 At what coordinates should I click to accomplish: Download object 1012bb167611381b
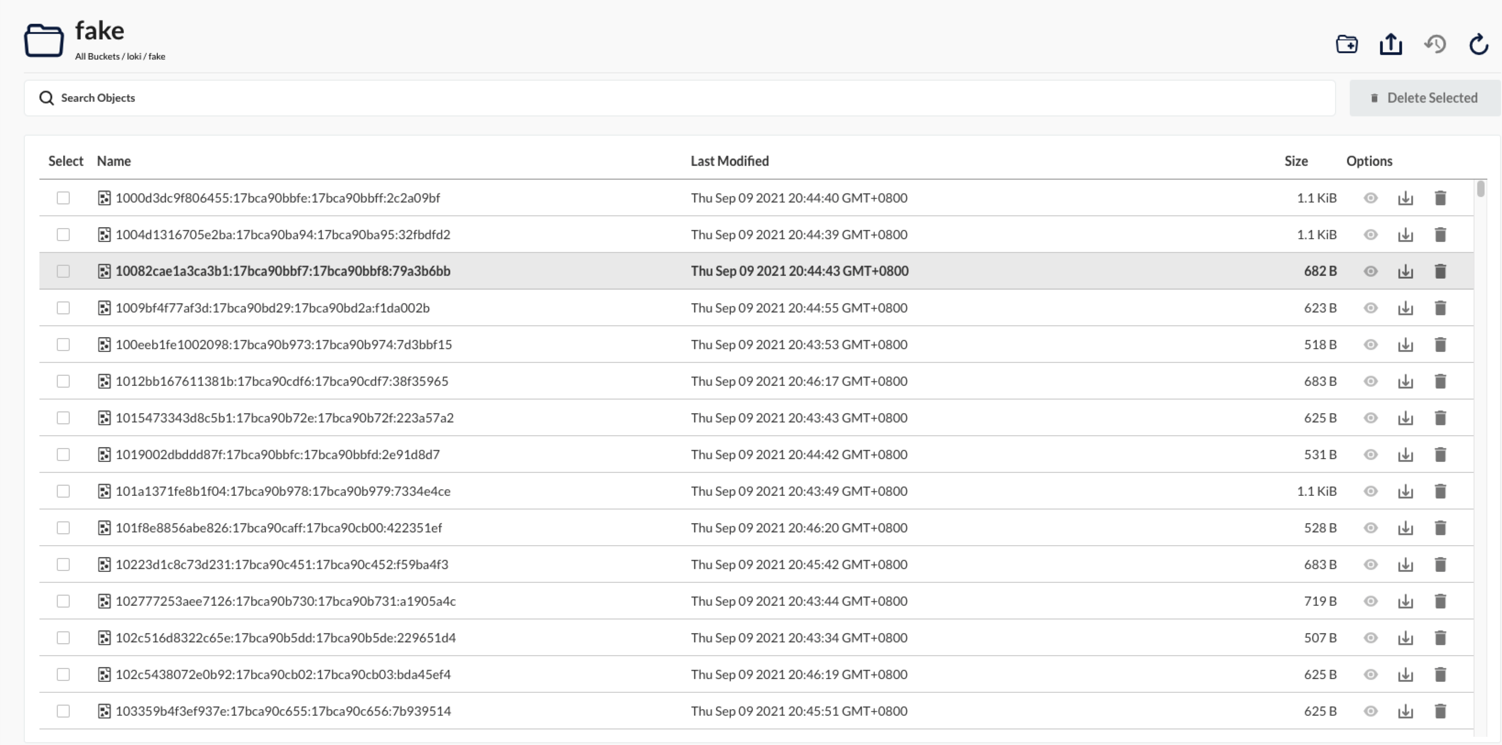click(1405, 382)
